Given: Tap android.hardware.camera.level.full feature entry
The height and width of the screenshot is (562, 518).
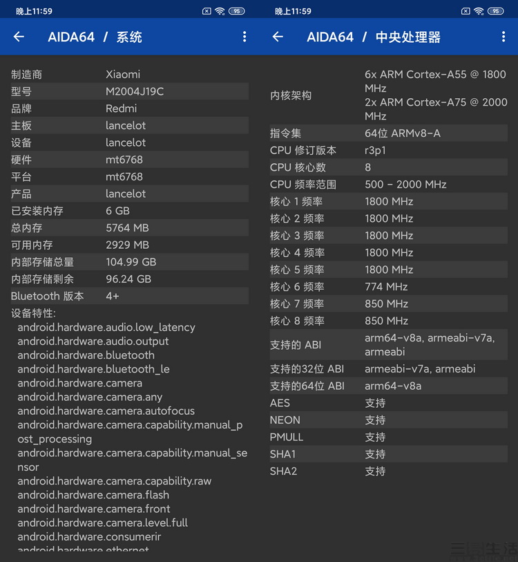Looking at the screenshot, I should coord(102,523).
